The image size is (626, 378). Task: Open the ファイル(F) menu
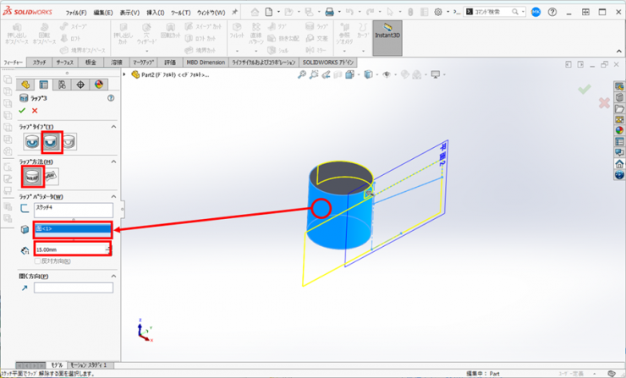(x=75, y=13)
